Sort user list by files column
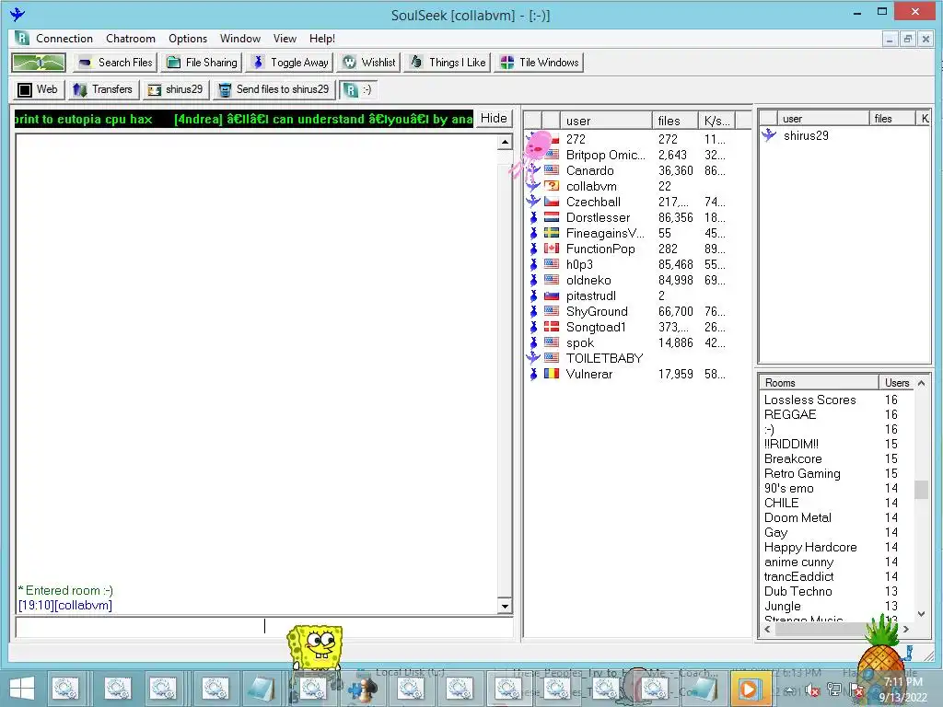The width and height of the screenshot is (943, 707). point(675,121)
